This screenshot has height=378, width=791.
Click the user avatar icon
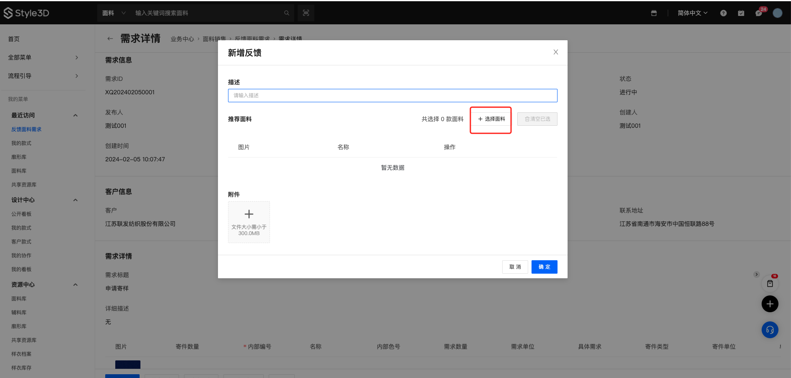(x=777, y=13)
